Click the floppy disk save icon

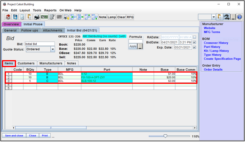(15, 17)
